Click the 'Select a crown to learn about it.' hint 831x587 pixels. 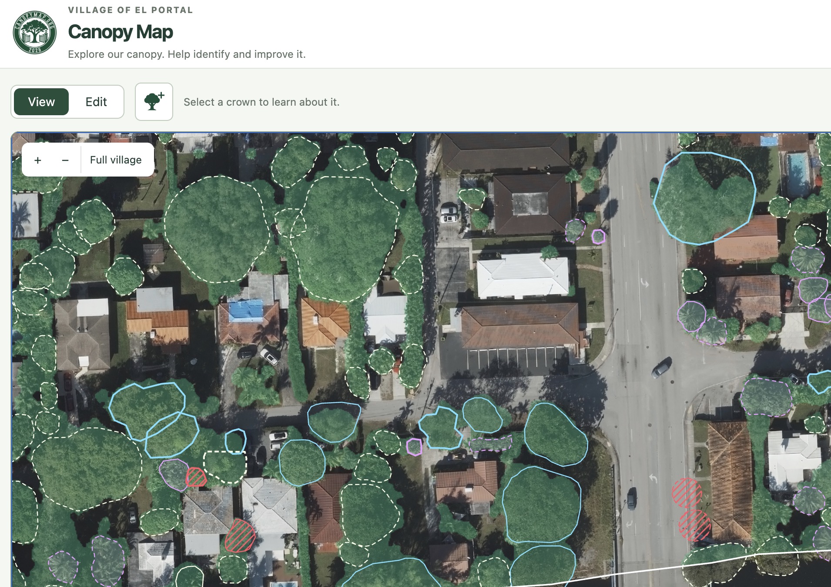coord(261,102)
